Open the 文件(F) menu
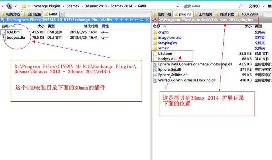Viewport: 272px width, 160px height. coord(254,6)
